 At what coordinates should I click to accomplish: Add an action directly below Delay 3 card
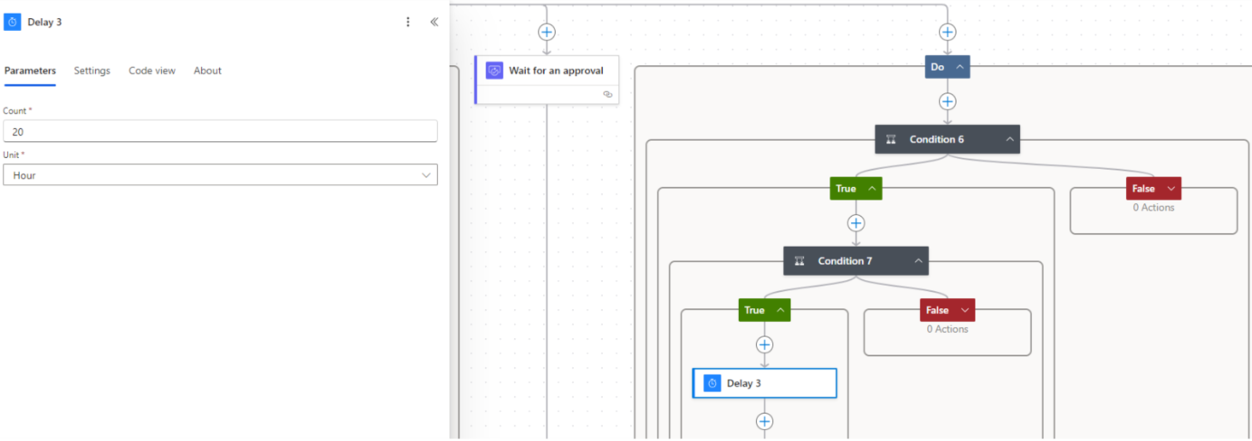pyautogui.click(x=764, y=421)
